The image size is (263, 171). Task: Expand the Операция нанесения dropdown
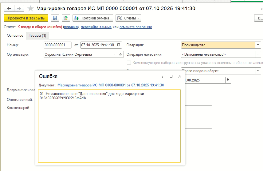point(258,54)
